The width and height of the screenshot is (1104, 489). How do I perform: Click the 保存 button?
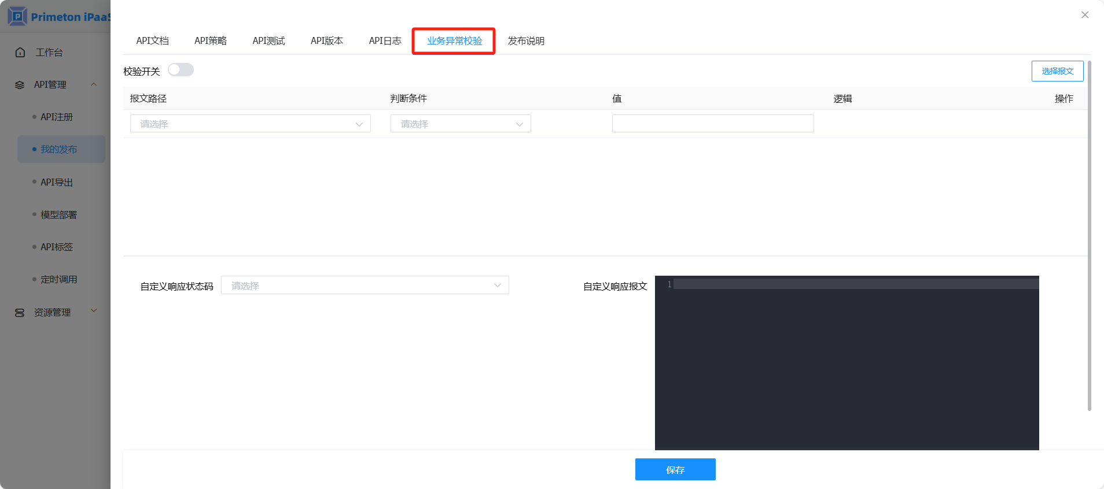[x=675, y=469]
